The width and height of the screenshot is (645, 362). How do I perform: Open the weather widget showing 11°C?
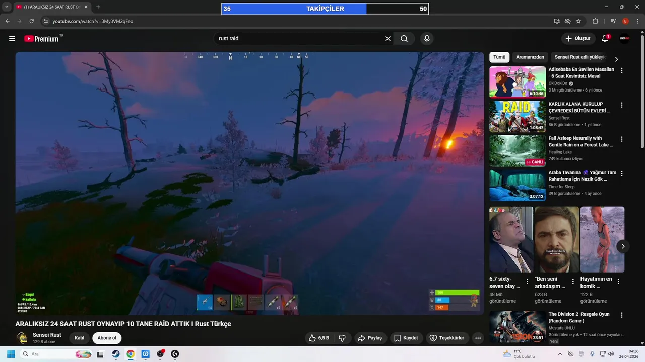pyautogui.click(x=519, y=354)
